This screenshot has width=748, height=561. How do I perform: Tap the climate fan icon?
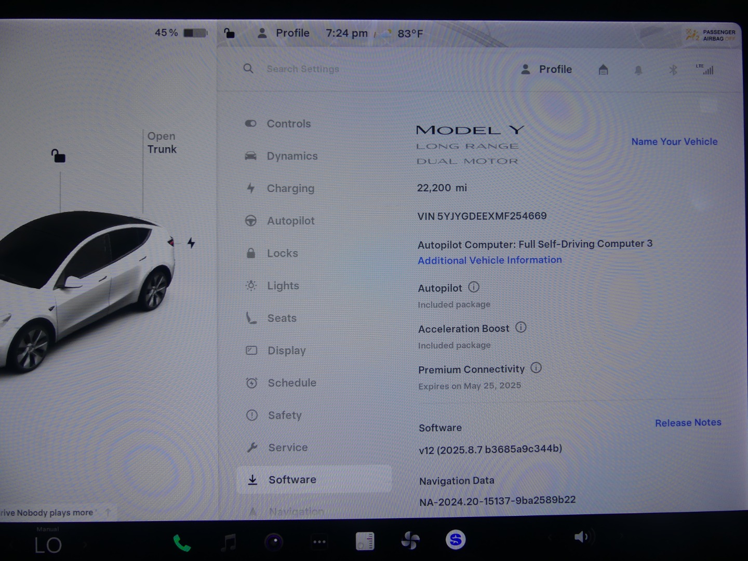point(410,541)
